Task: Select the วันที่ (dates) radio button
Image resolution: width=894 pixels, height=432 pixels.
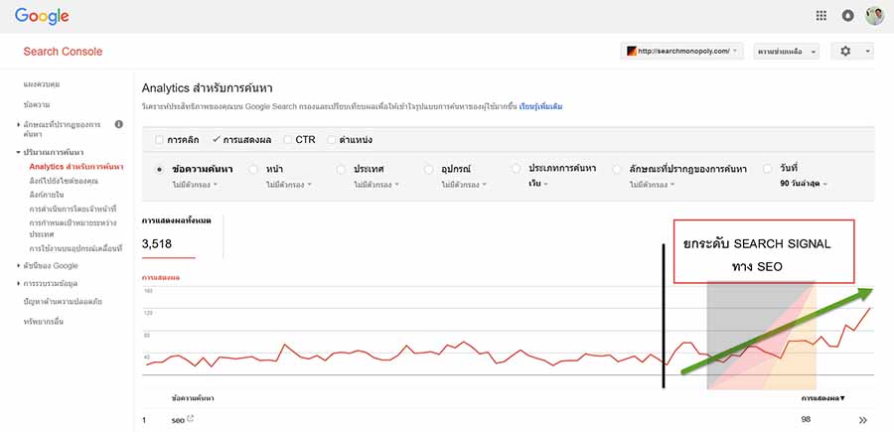Action: tap(768, 169)
